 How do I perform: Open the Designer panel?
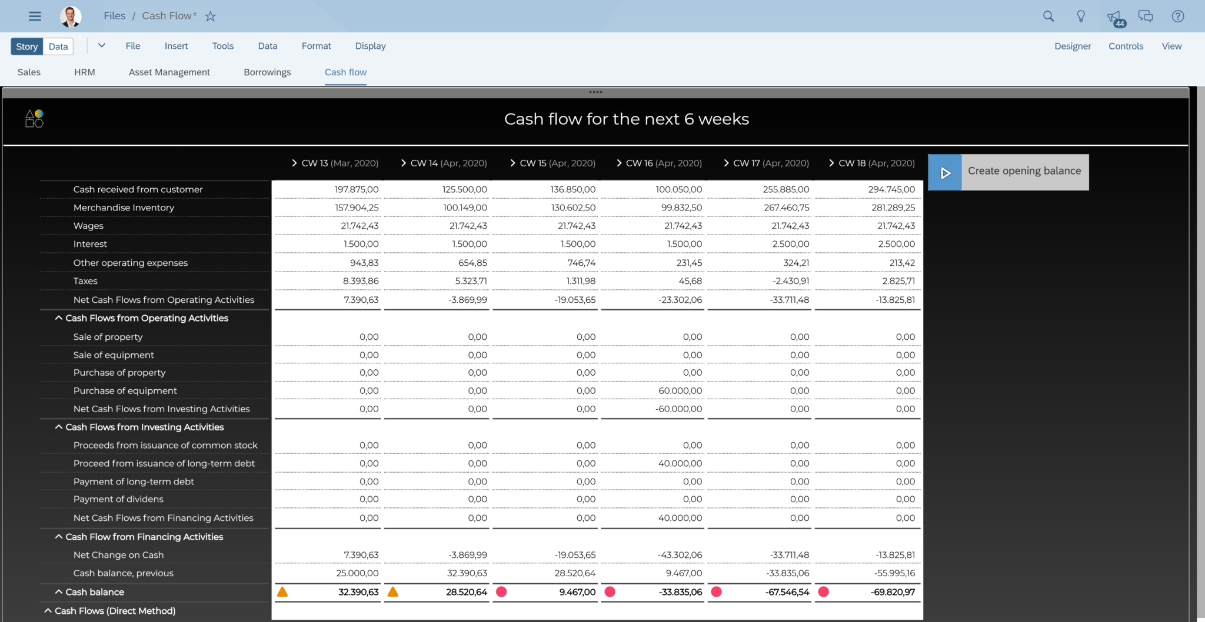tap(1072, 46)
